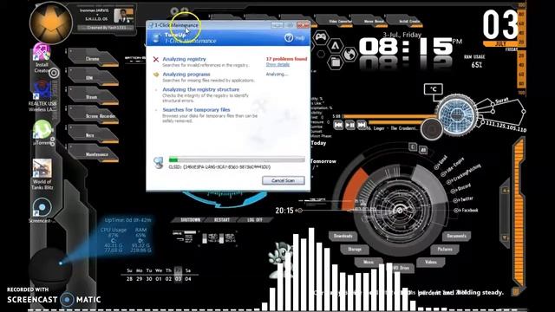
Task: Skip to previous track in music player
Action: point(338,125)
